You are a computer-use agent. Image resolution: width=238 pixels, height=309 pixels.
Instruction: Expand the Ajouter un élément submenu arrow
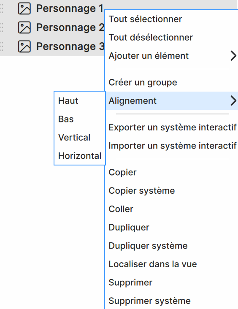(x=233, y=56)
